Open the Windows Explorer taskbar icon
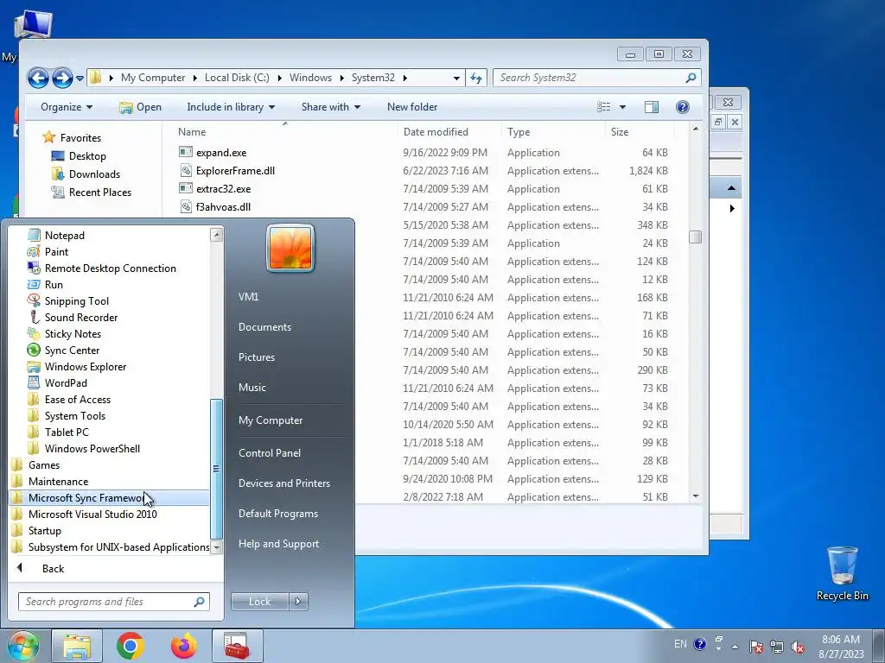Viewport: 885px width, 663px height. point(77,646)
